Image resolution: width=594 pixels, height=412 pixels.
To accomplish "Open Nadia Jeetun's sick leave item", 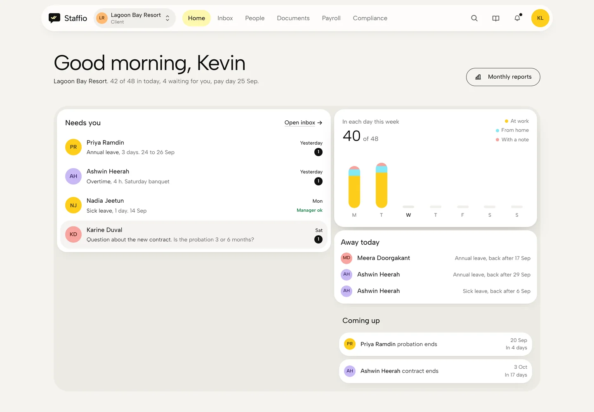I will point(194,206).
